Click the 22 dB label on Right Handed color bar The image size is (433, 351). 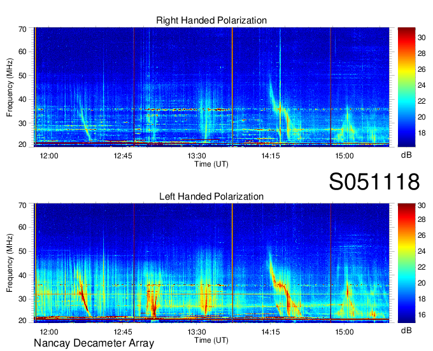pos(422,101)
